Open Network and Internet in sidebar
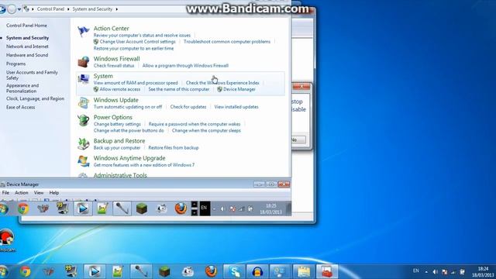The height and width of the screenshot is (279, 496). [x=28, y=46]
